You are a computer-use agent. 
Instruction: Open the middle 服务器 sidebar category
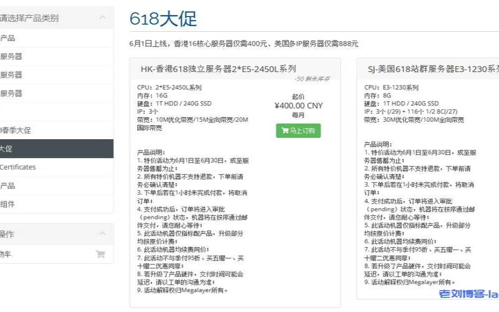point(11,75)
